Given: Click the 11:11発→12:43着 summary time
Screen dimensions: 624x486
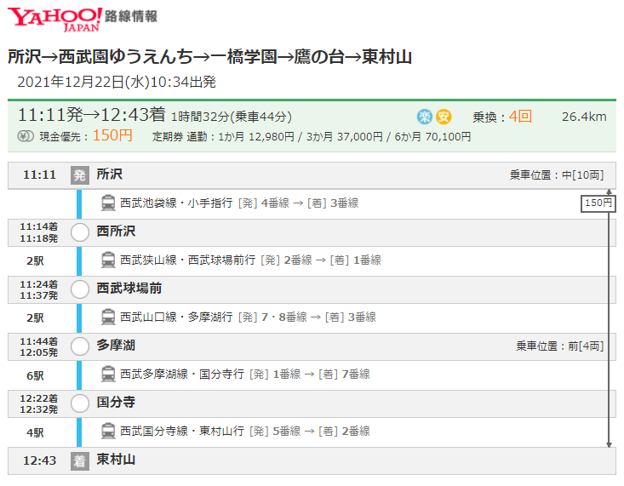Looking at the screenshot, I should click(x=92, y=115).
